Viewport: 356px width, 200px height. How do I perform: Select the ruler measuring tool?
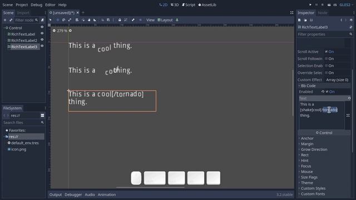point(95,20)
